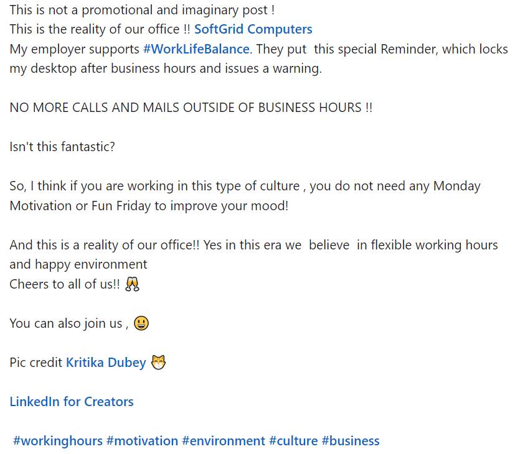The width and height of the screenshot is (525, 454).
Task: Click the #WorkLifeBalance hashtag
Action: [x=196, y=49]
